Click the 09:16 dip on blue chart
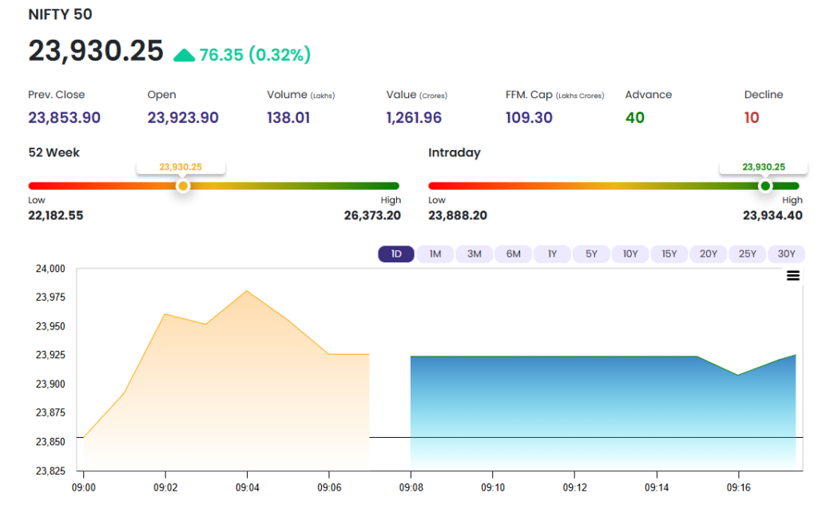This screenshot has width=818, height=524. point(738,375)
